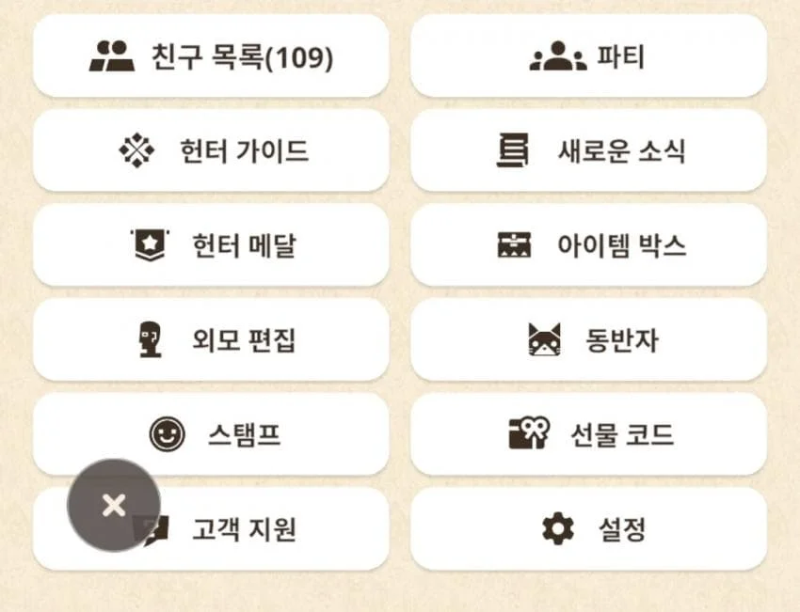Image resolution: width=800 pixels, height=612 pixels.
Task: Select the compass icon for 헌터 가이드
Action: click(x=136, y=150)
